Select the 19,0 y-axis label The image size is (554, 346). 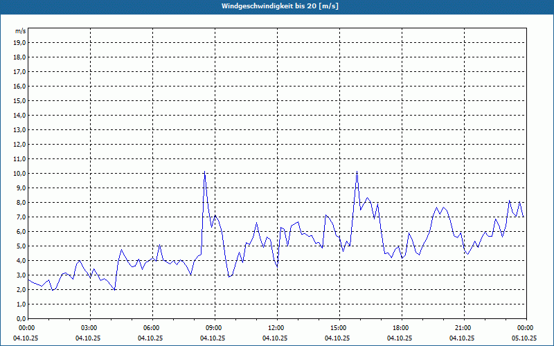[19, 42]
